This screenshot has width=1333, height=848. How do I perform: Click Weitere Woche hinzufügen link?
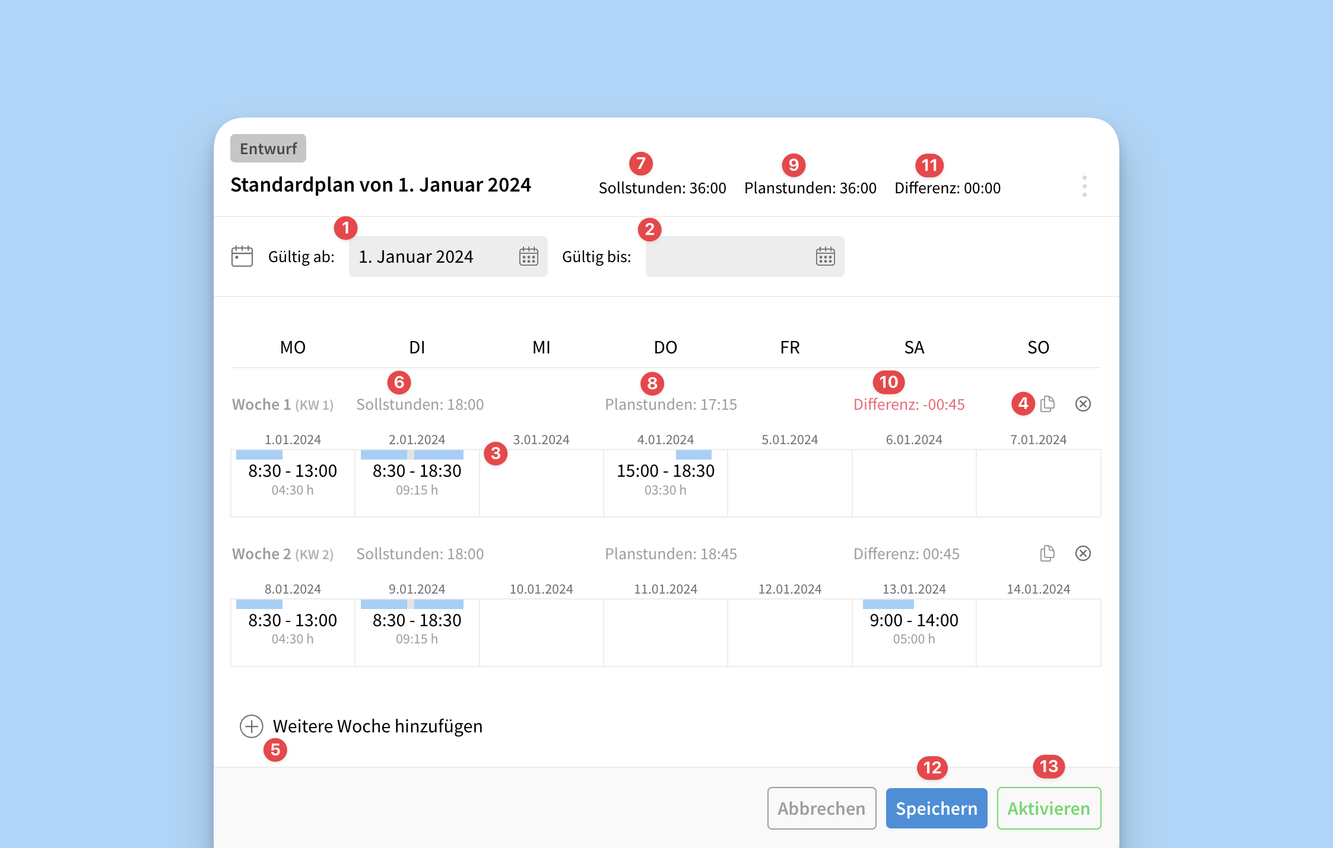[x=377, y=726]
